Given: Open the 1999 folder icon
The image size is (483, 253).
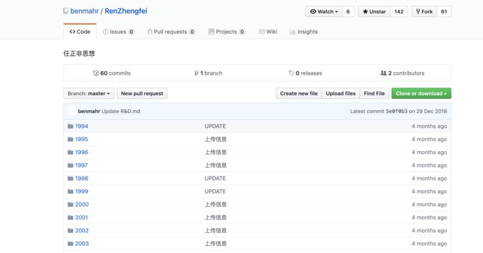Looking at the screenshot, I should pyautogui.click(x=71, y=191).
